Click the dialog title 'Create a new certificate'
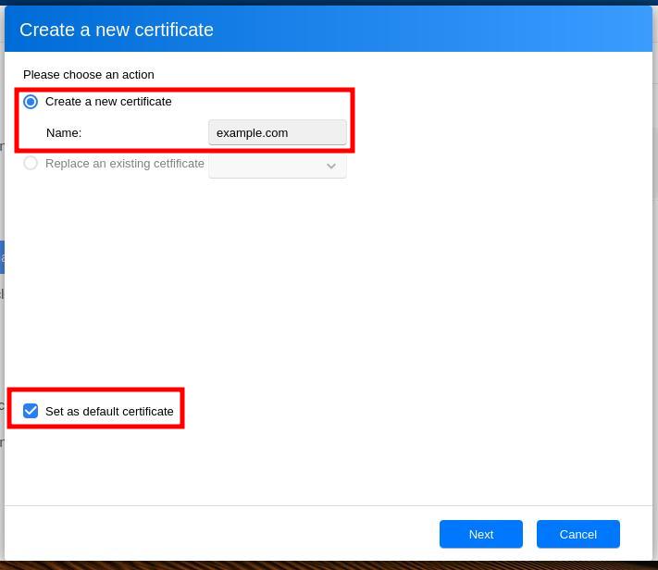 [x=117, y=30]
